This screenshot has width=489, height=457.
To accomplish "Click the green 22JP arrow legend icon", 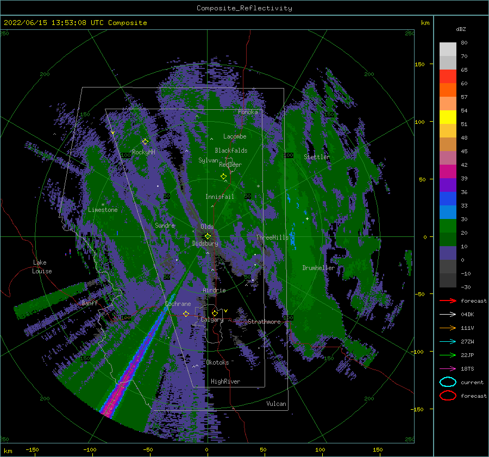I will (x=448, y=355).
